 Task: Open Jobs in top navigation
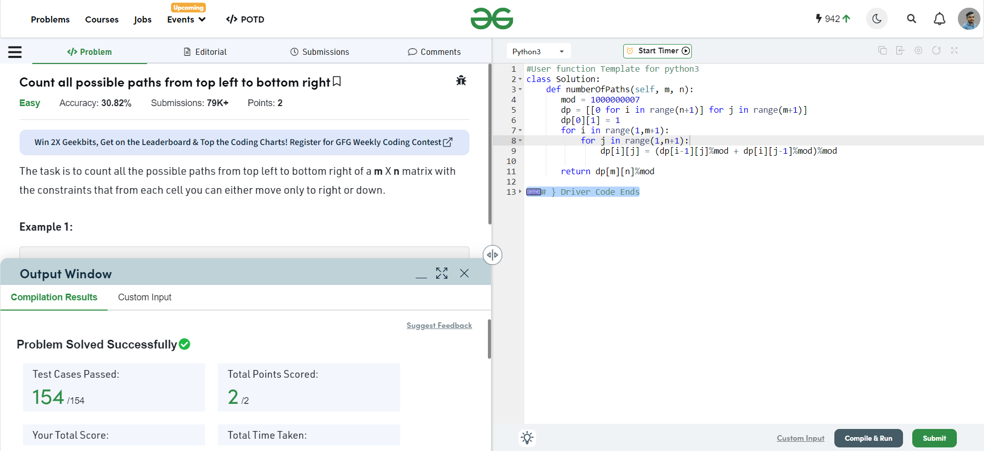142,19
